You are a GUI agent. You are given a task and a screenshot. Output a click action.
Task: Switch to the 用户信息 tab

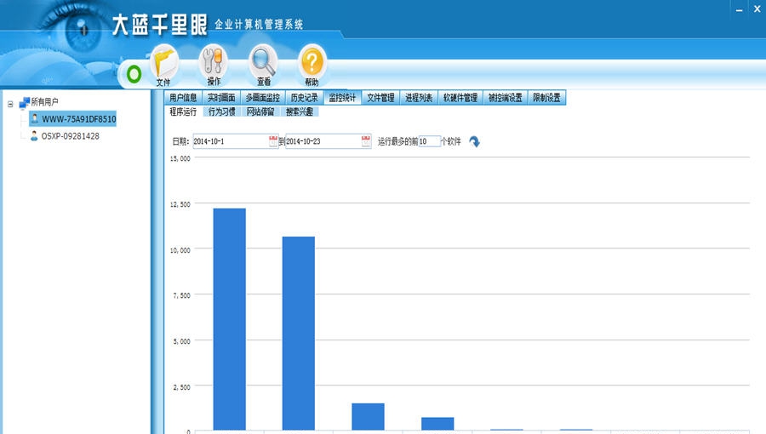(183, 98)
